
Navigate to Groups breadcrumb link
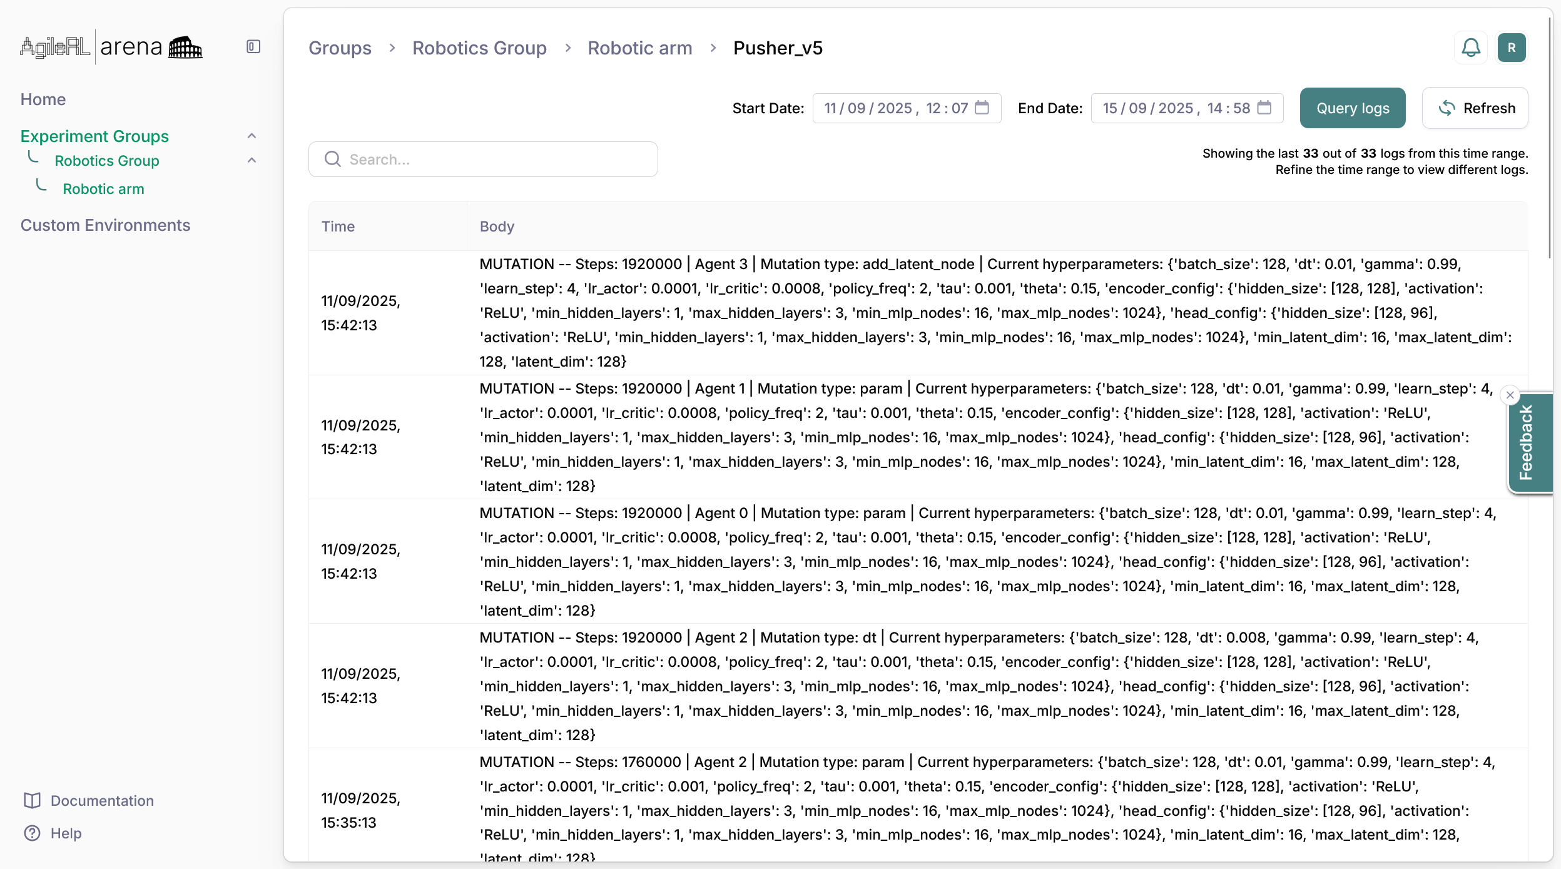340,48
